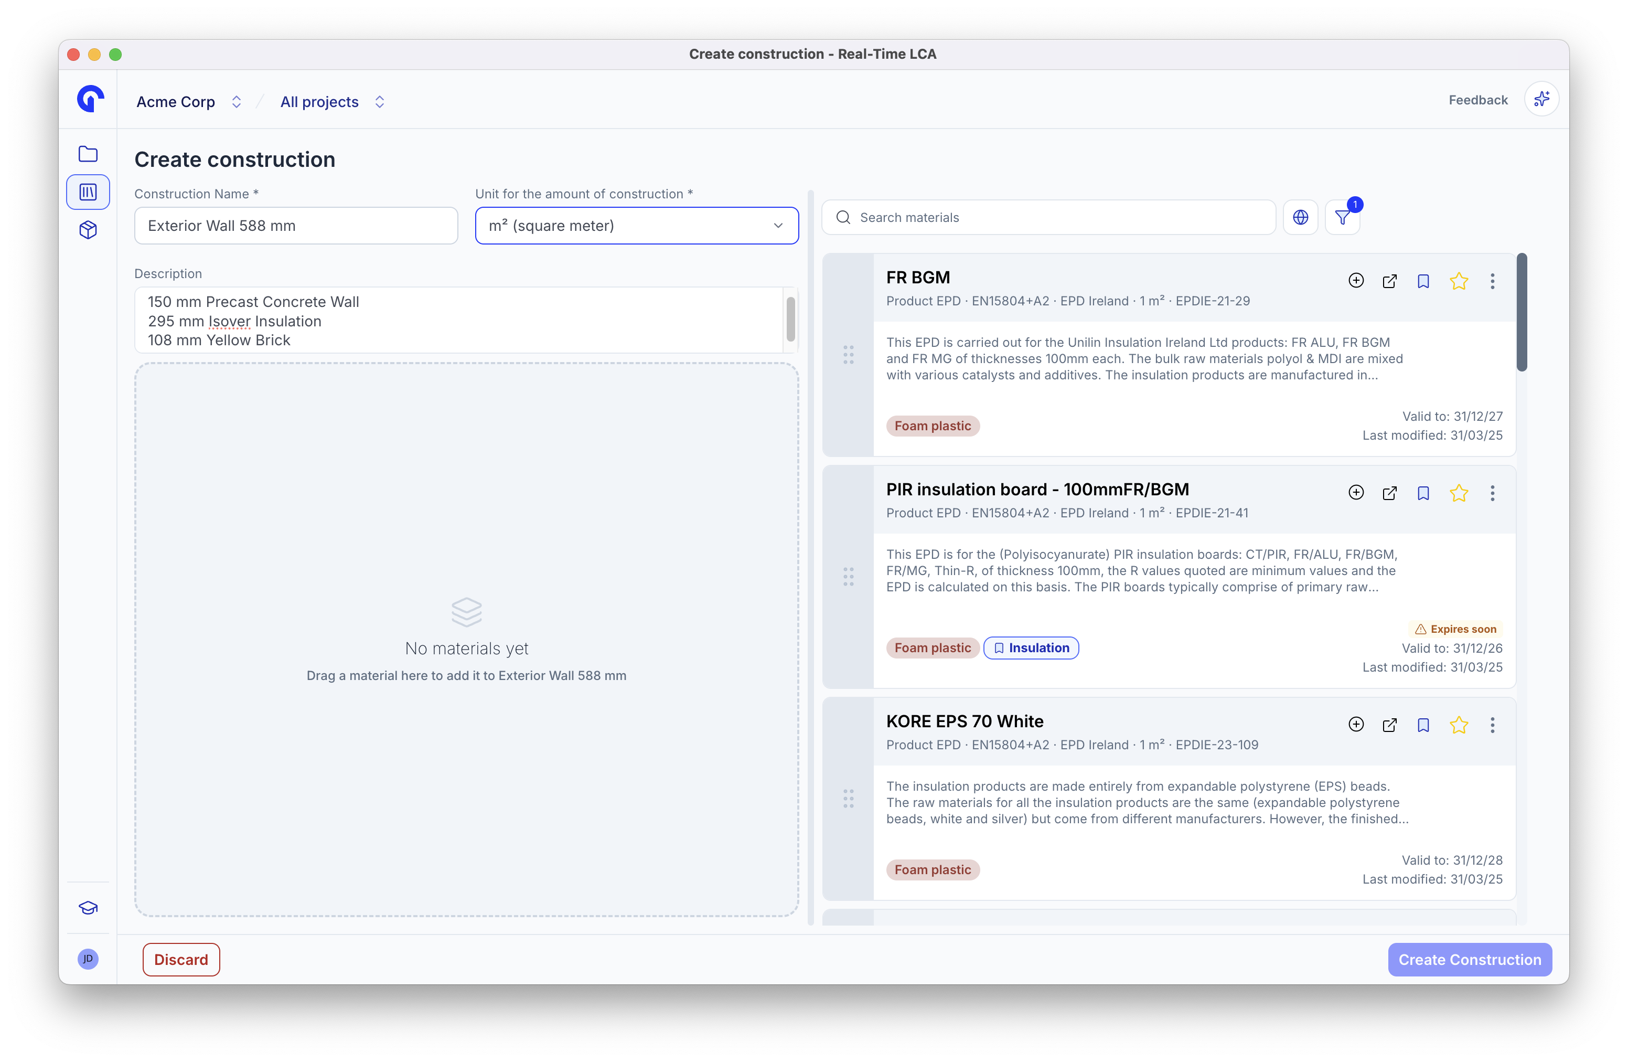Image resolution: width=1628 pixels, height=1062 pixels.
Task: Open FR BGM external link icon
Action: coord(1389,281)
